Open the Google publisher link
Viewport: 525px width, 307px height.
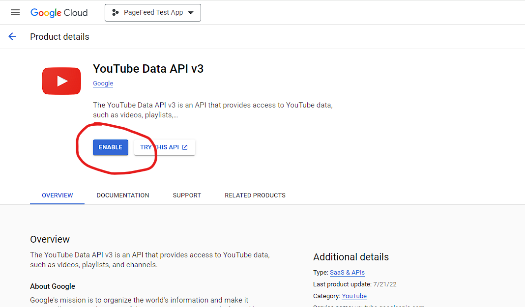click(103, 84)
